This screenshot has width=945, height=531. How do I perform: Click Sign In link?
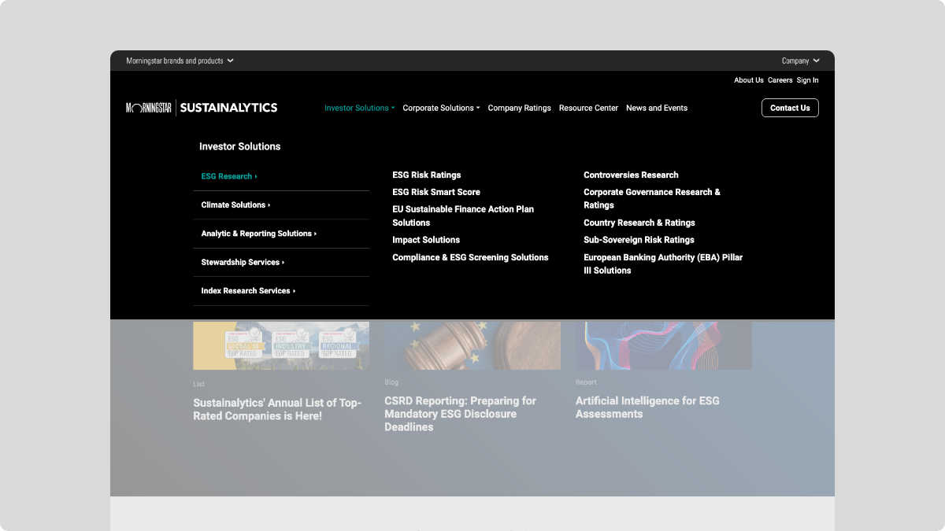807,80
